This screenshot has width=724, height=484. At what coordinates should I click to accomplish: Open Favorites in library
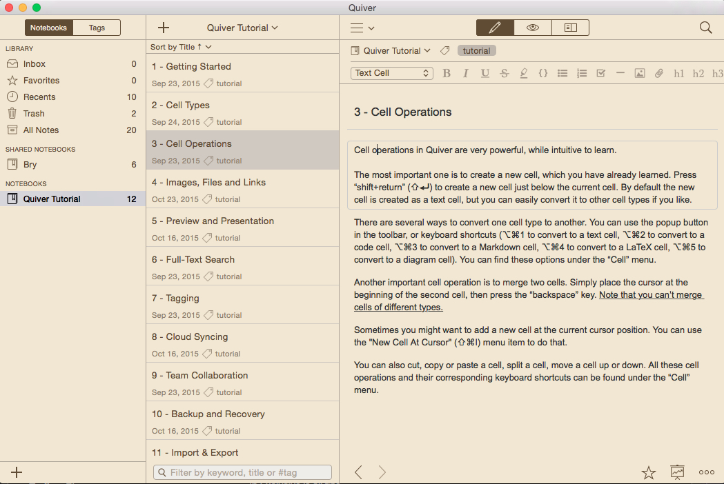pos(72,80)
